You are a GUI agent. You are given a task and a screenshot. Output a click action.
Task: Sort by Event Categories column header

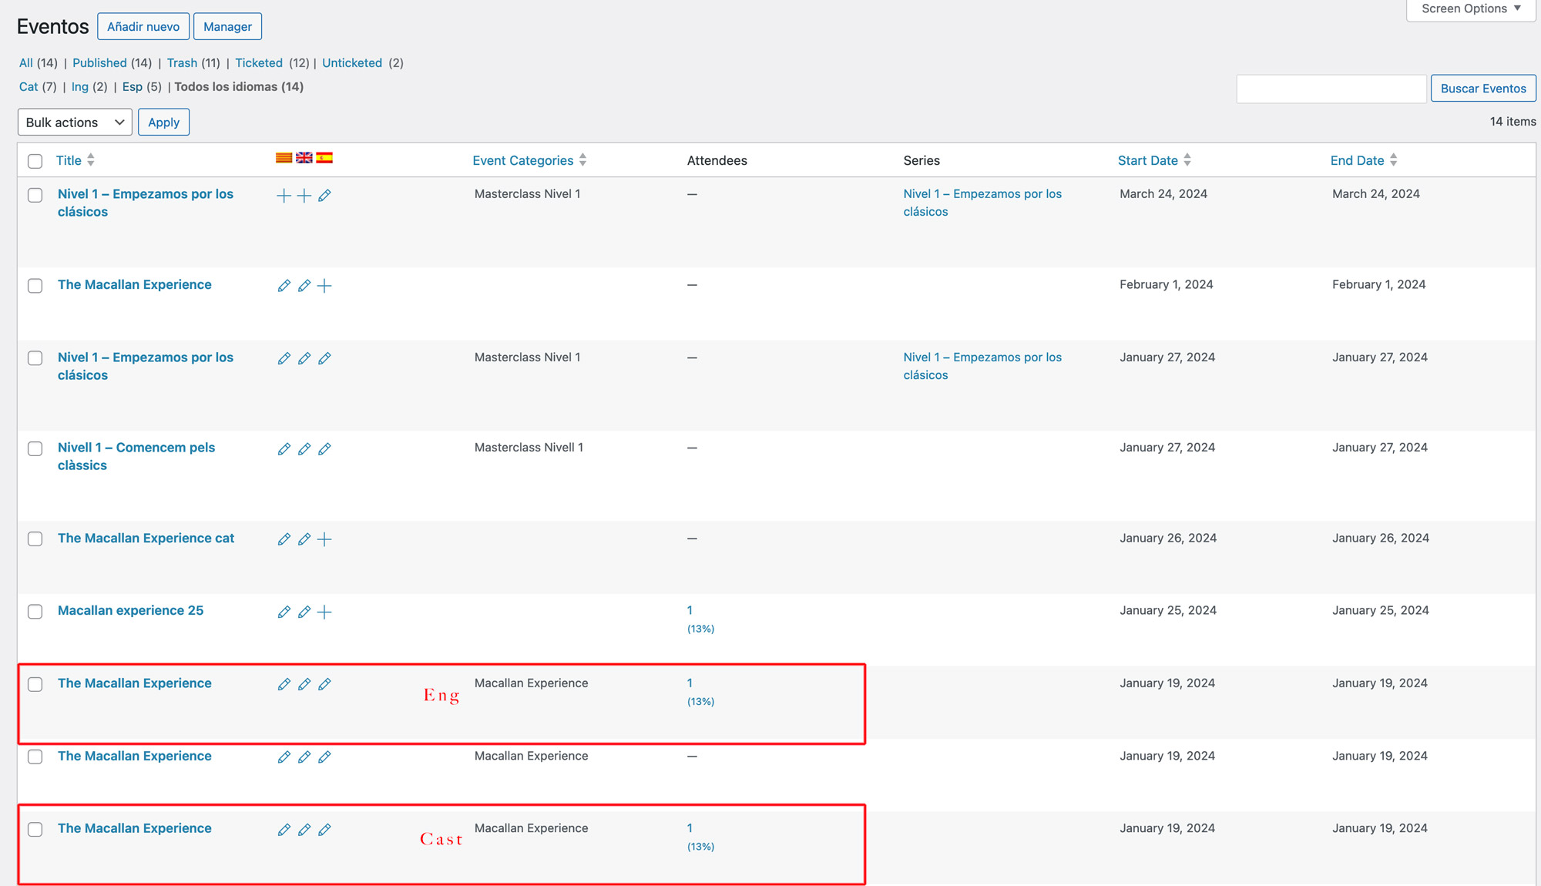522,160
